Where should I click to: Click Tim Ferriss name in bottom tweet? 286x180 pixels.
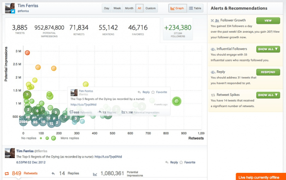pyautogui.click(x=25, y=151)
